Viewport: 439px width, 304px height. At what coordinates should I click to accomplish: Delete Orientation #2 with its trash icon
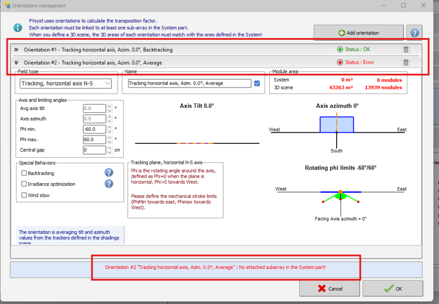[406, 63]
